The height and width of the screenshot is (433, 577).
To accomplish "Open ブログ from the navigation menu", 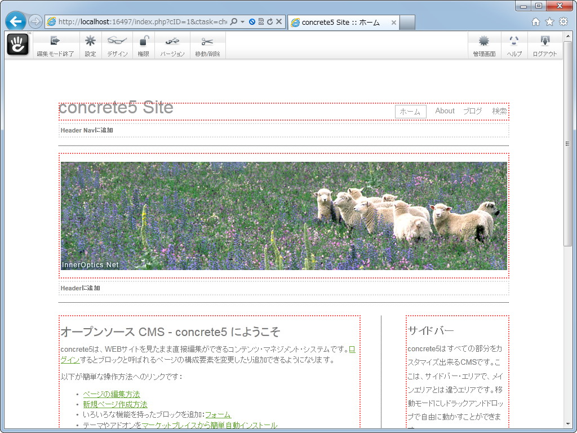I will pos(472,111).
